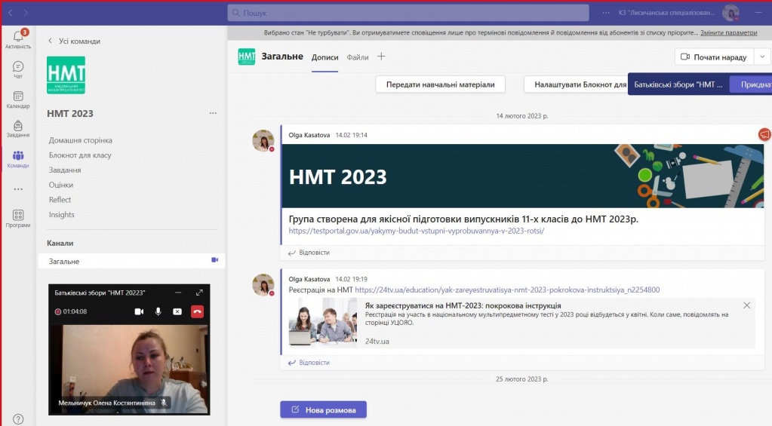Open dropdown arrow beside Почати нараду
Image resolution: width=772 pixels, height=426 pixels.
pos(762,57)
